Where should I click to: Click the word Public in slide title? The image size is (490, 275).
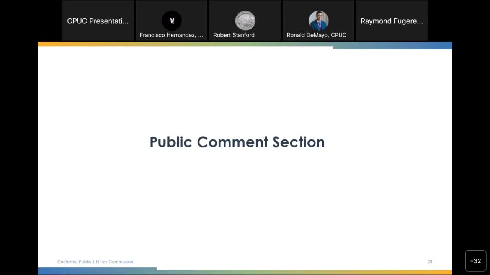click(x=171, y=142)
